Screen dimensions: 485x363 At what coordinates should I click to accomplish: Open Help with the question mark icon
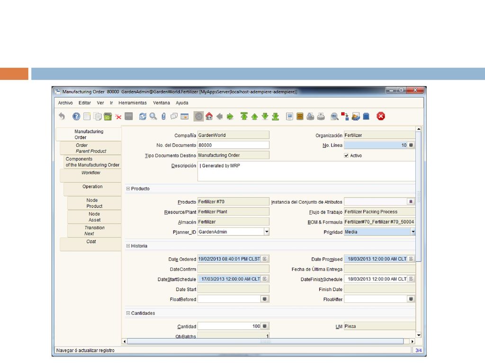pyautogui.click(x=76, y=116)
